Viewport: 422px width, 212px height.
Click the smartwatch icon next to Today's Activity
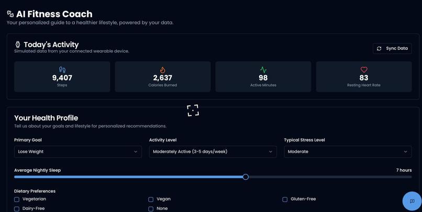18,44
